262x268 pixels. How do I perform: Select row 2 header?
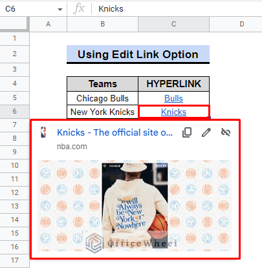[14, 54]
